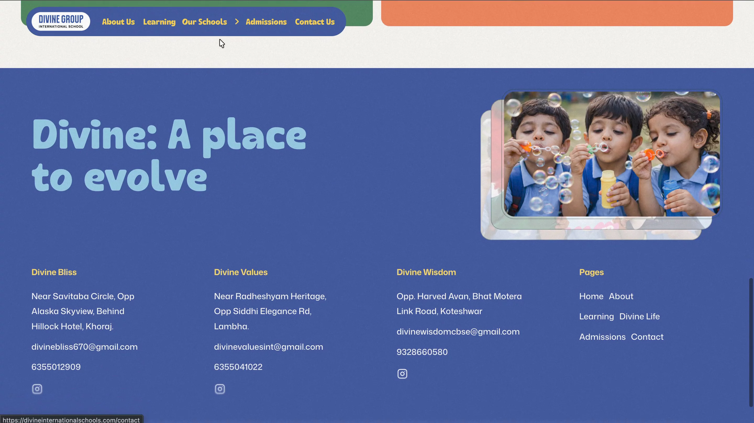Click the Opp. Harved Avan address
Screen dimensions: 754x423
click(x=459, y=304)
